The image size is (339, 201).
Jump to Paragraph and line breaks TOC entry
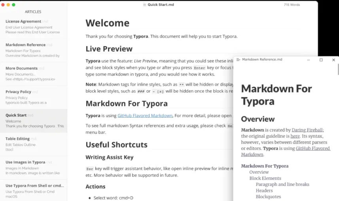(282, 184)
